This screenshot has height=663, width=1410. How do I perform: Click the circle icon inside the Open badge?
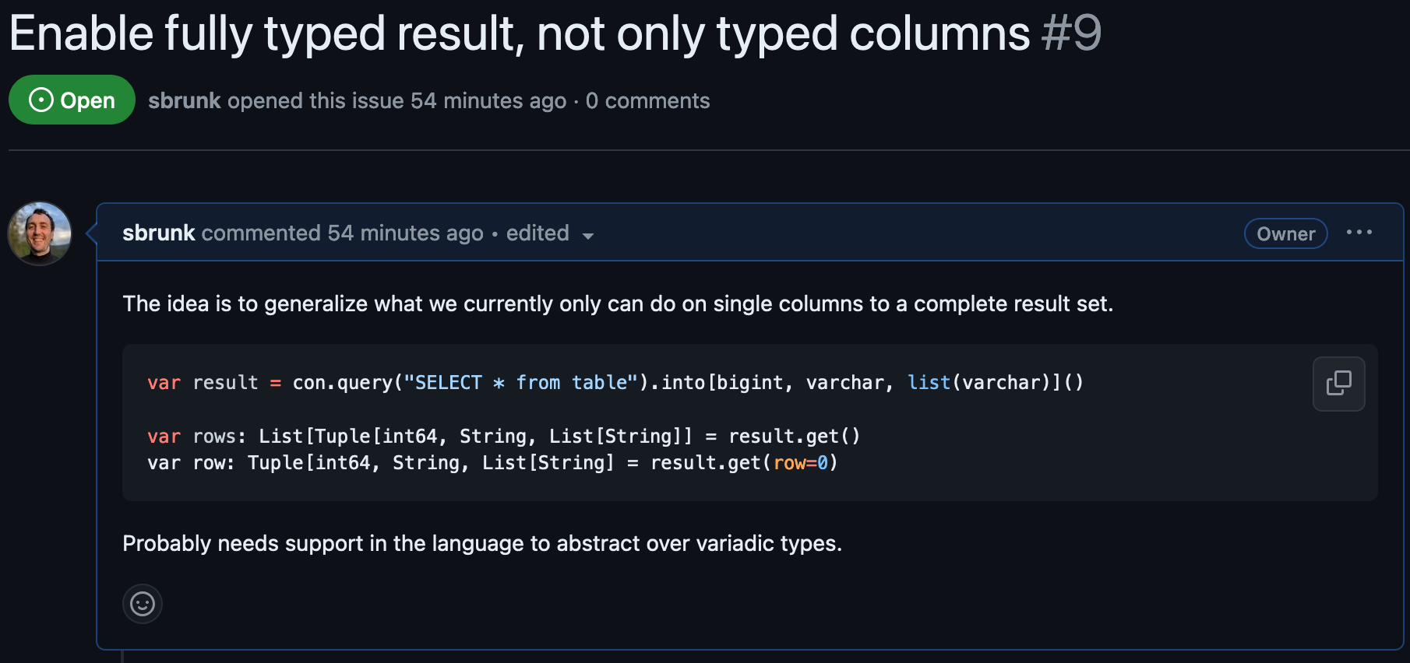coord(41,100)
